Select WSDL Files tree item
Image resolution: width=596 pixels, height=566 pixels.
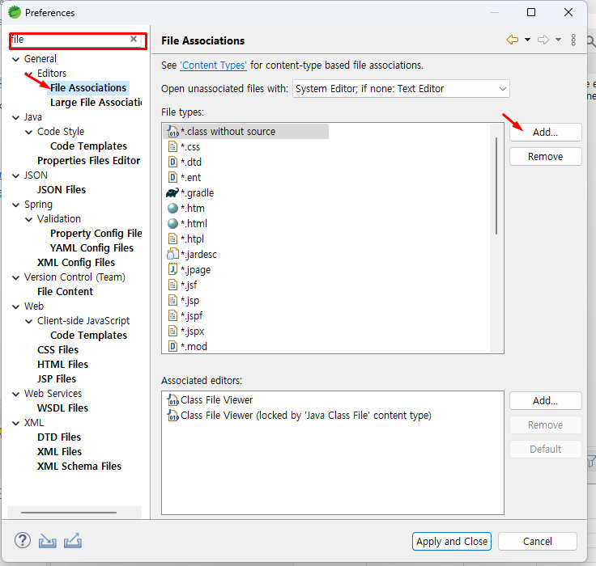point(62,408)
